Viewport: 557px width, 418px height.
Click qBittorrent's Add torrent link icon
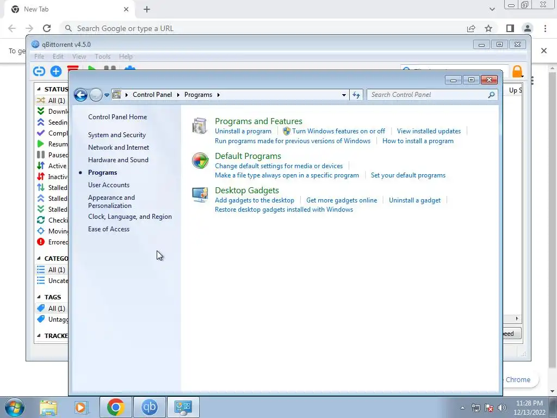(x=39, y=71)
